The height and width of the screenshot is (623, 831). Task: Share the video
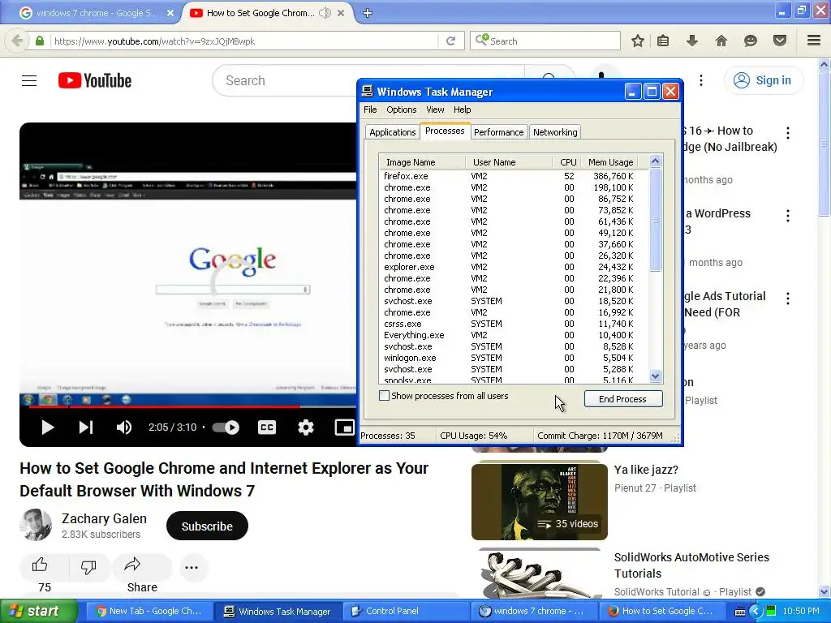tap(142, 567)
